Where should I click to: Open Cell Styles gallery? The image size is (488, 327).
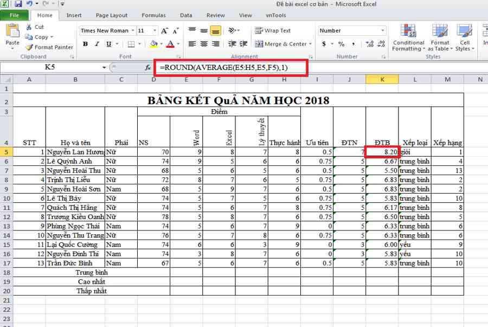465,37
